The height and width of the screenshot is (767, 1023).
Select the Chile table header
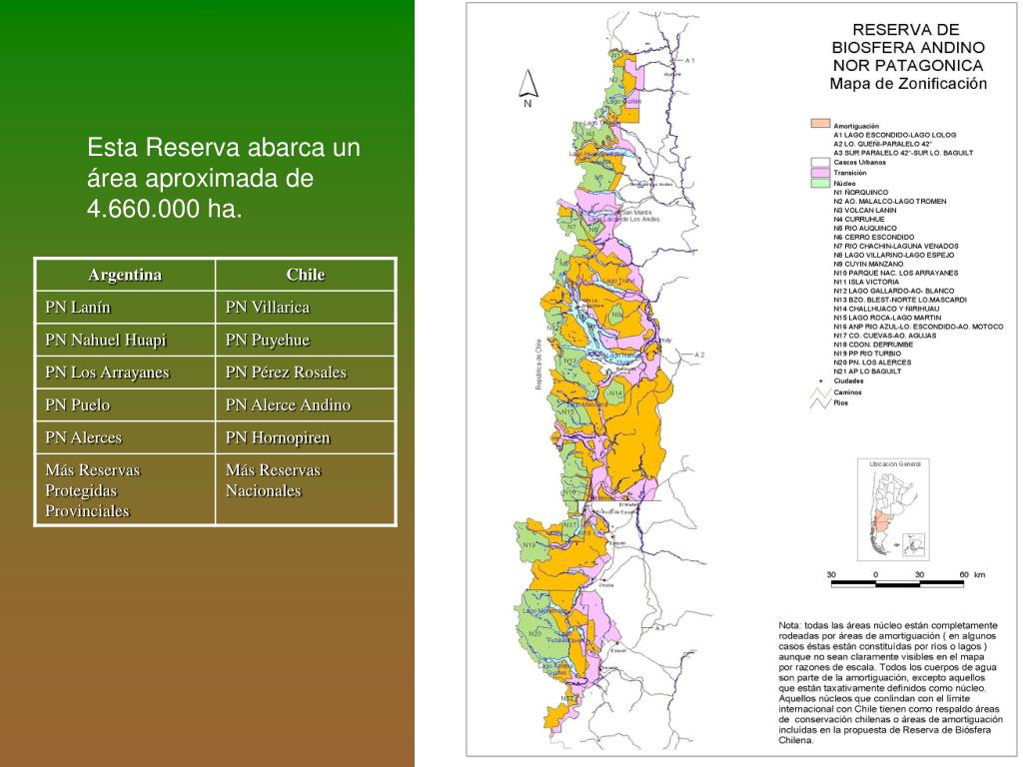(306, 275)
